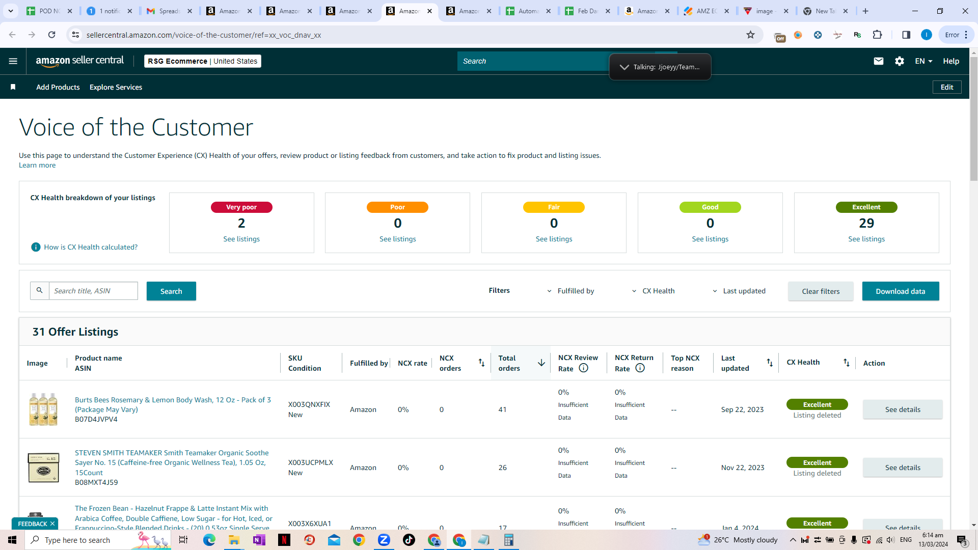Viewport: 978px width, 550px height.
Task: Click the Search button for listings
Action: click(x=171, y=291)
